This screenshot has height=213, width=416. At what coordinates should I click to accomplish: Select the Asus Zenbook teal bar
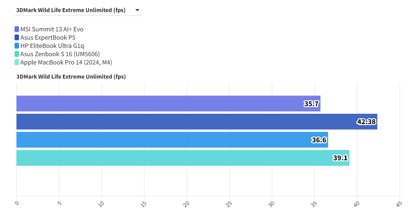[166, 158]
